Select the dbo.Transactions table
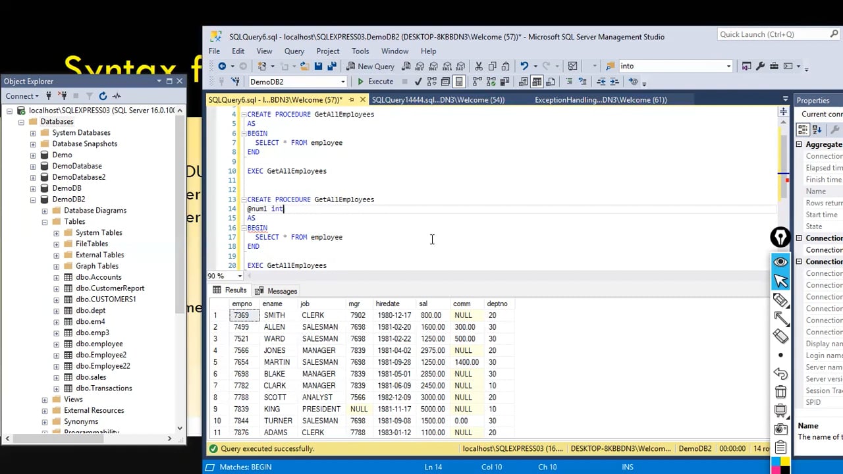Image resolution: width=843 pixels, height=474 pixels. point(103,388)
